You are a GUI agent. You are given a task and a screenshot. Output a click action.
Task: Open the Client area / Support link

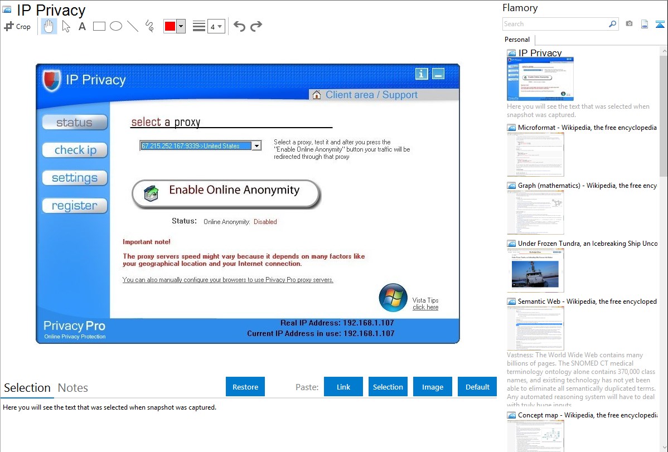pos(371,95)
